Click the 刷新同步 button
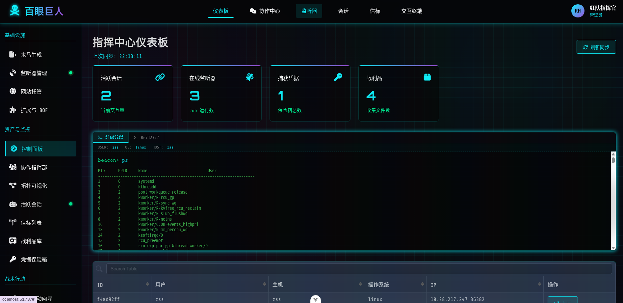623x303 pixels. click(596, 47)
